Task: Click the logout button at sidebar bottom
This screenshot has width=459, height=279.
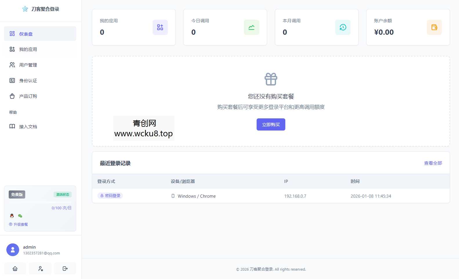Action: (65, 269)
